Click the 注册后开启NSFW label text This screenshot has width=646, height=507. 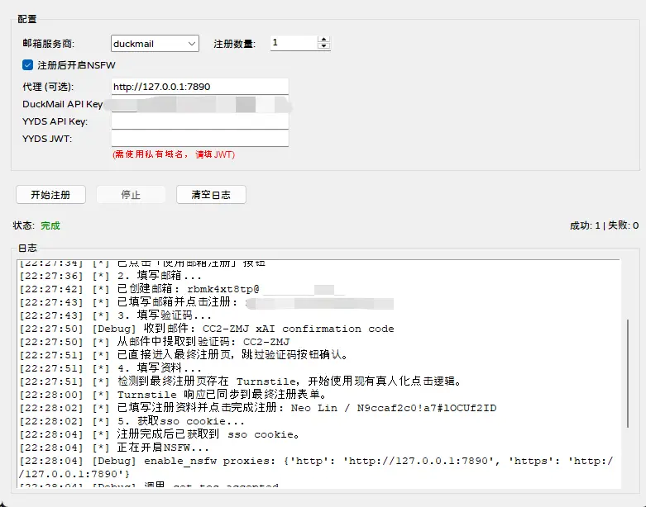tap(76, 65)
